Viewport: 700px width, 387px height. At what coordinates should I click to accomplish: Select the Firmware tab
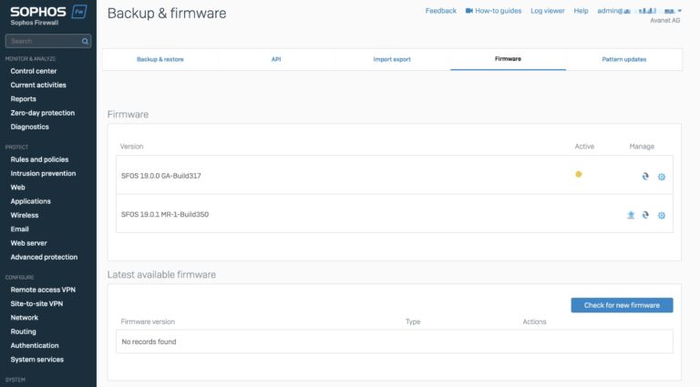pos(508,59)
